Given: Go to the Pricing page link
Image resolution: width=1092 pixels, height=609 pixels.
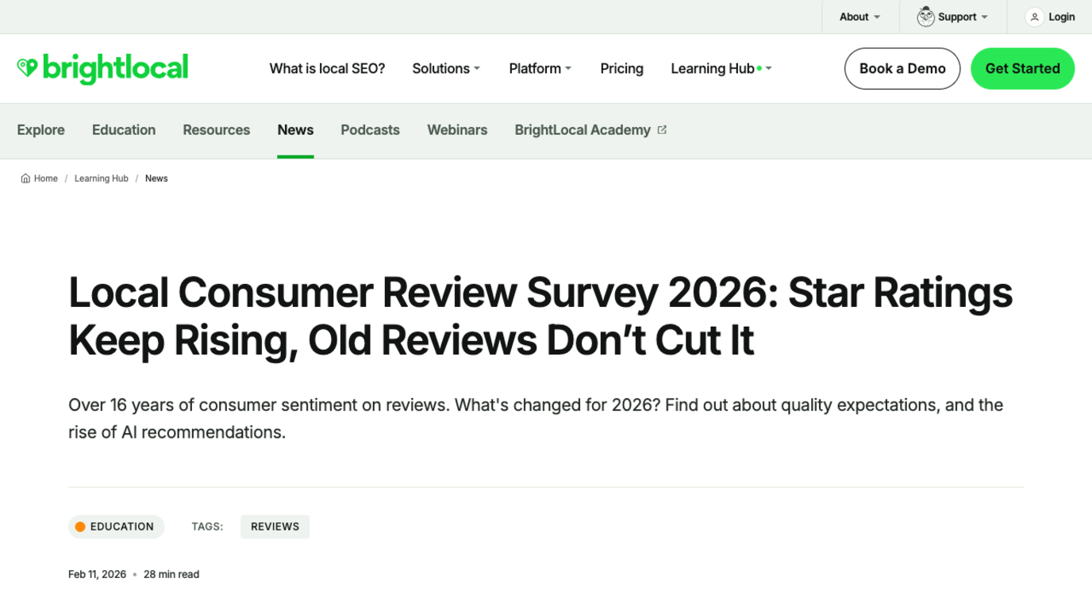Looking at the screenshot, I should click(621, 68).
